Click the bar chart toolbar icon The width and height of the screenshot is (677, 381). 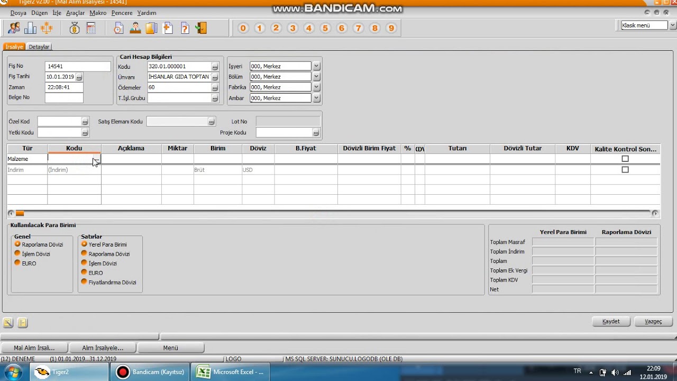(x=30, y=28)
